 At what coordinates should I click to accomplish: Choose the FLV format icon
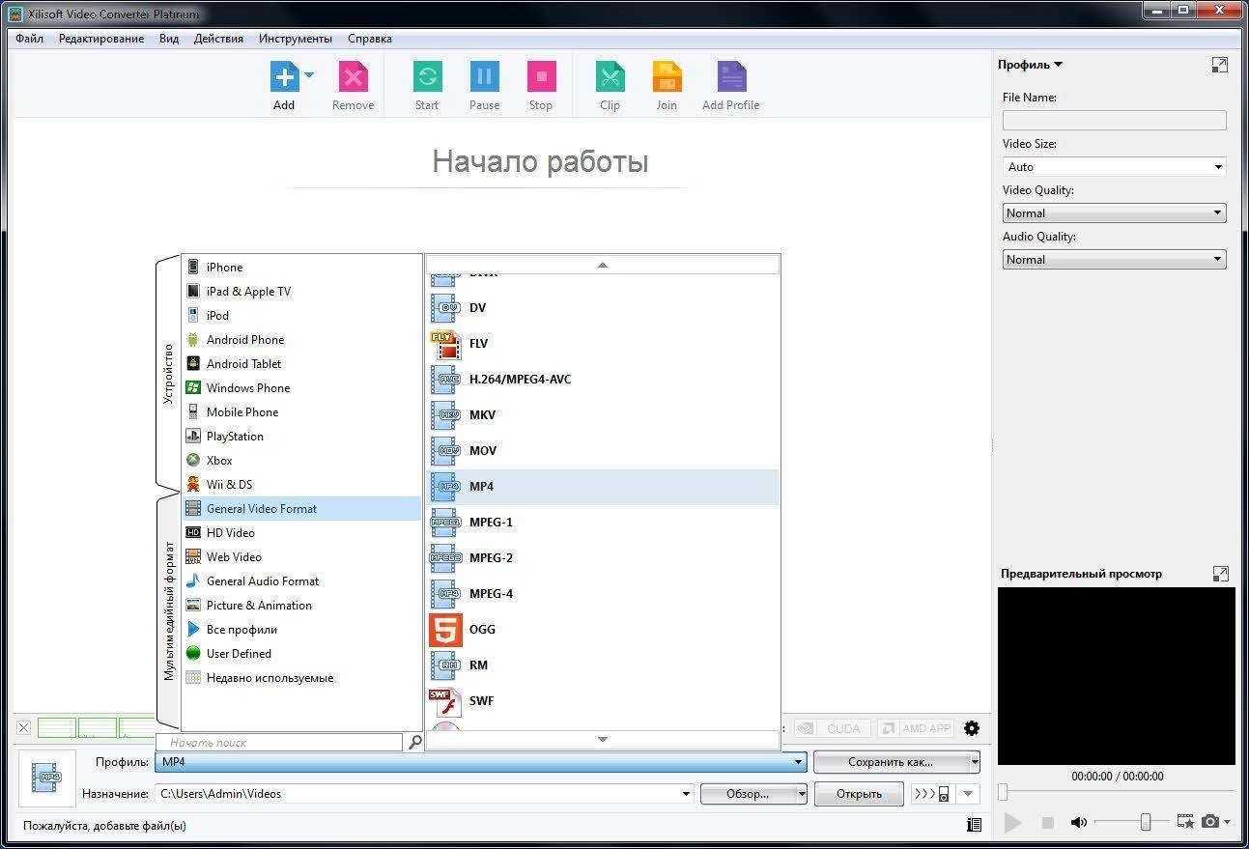coord(445,344)
